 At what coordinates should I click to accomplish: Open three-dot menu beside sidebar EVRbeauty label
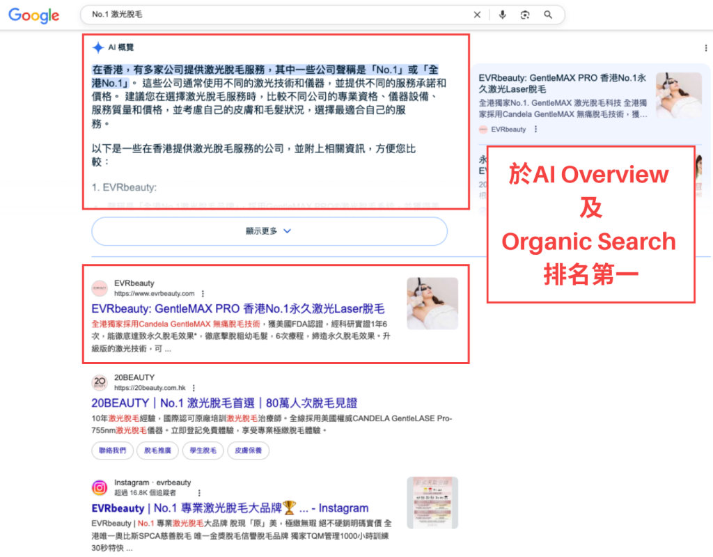(535, 129)
